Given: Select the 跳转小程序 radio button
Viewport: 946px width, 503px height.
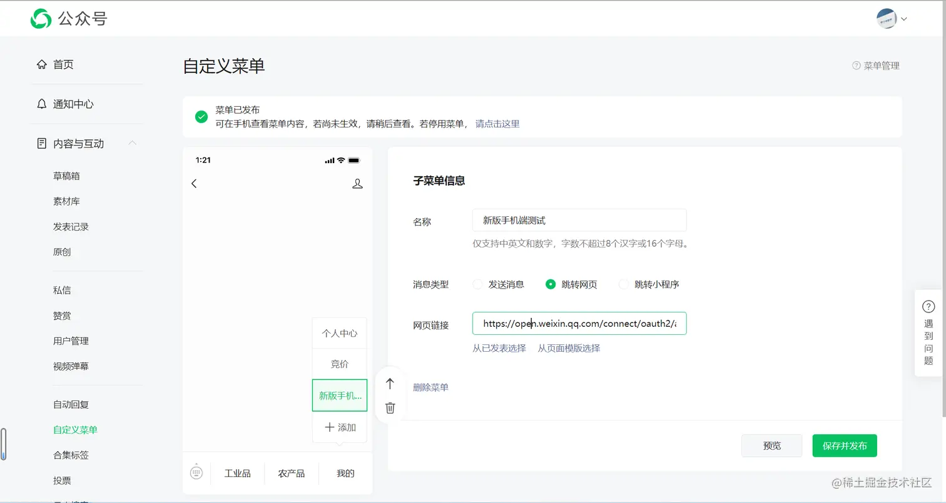Looking at the screenshot, I should click(623, 284).
